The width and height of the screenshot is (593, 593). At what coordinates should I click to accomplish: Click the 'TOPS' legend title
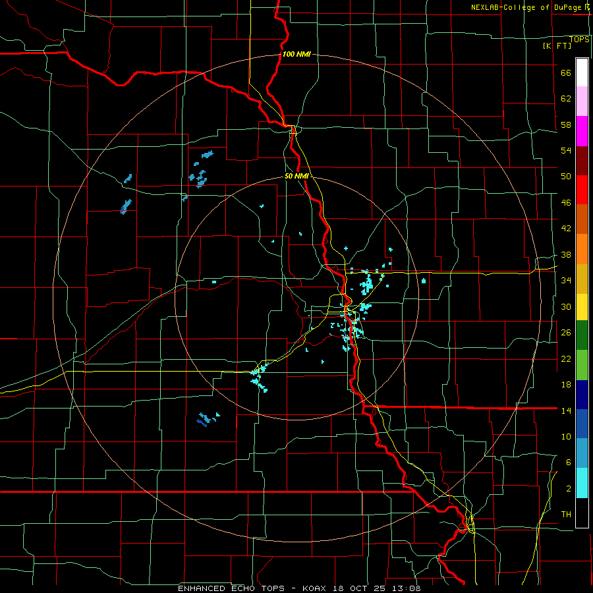pyautogui.click(x=579, y=39)
